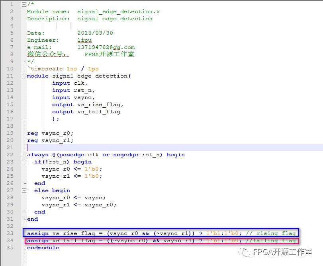Click the 'reg vsync_r1' declaration

coord(50,140)
